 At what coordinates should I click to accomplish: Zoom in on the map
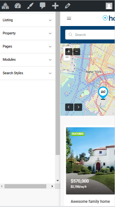(x=69, y=52)
